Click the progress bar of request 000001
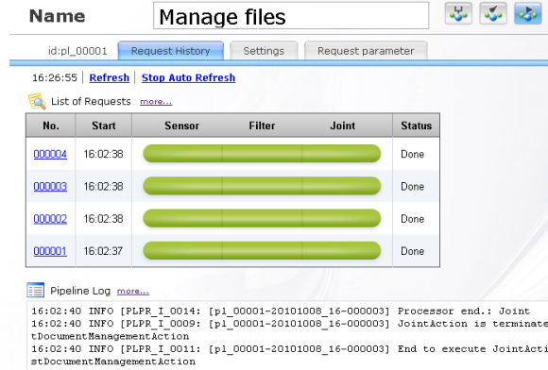Image resolution: width=548 pixels, height=370 pixels. pos(262,251)
